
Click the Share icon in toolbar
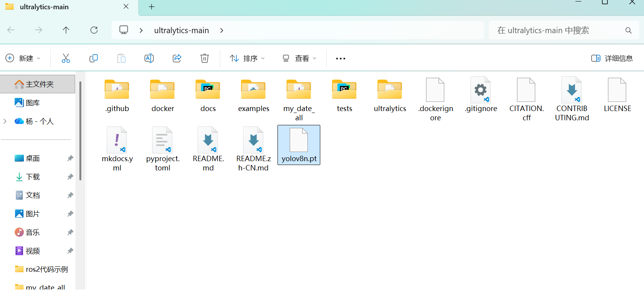pyautogui.click(x=177, y=58)
